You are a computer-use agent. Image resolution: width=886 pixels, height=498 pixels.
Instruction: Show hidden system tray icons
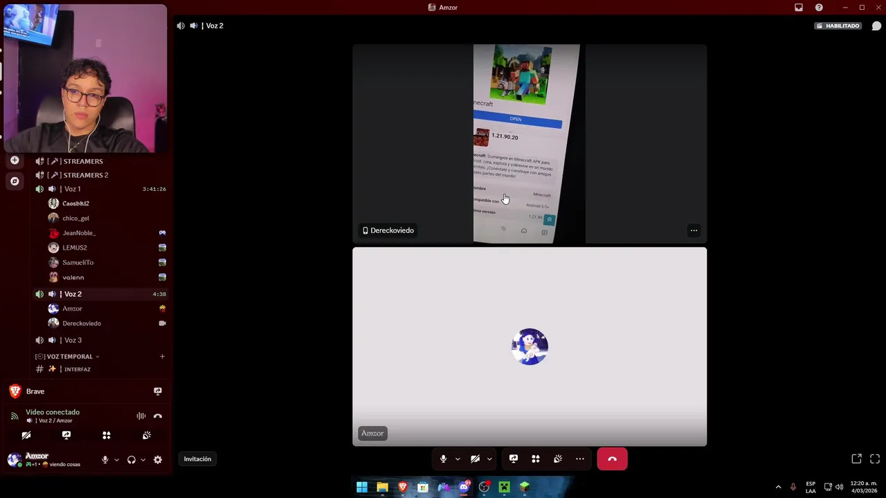click(x=778, y=487)
